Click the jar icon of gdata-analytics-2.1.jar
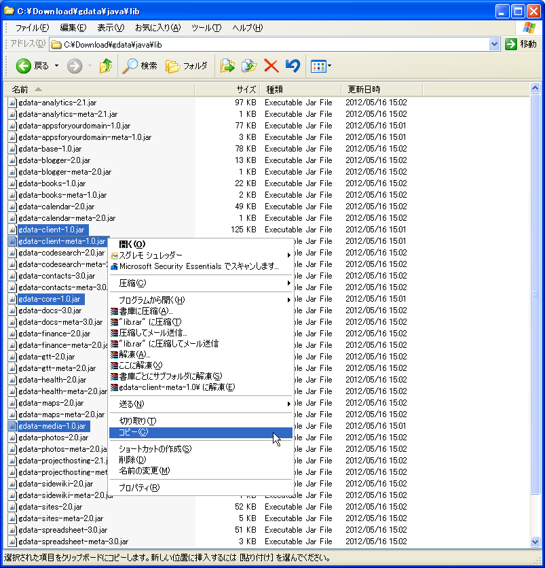The height and width of the screenshot is (568, 545). pos(12,103)
